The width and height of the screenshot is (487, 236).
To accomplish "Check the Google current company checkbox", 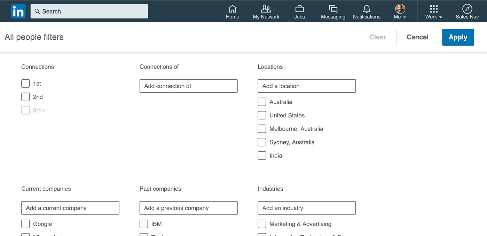I will (25, 224).
